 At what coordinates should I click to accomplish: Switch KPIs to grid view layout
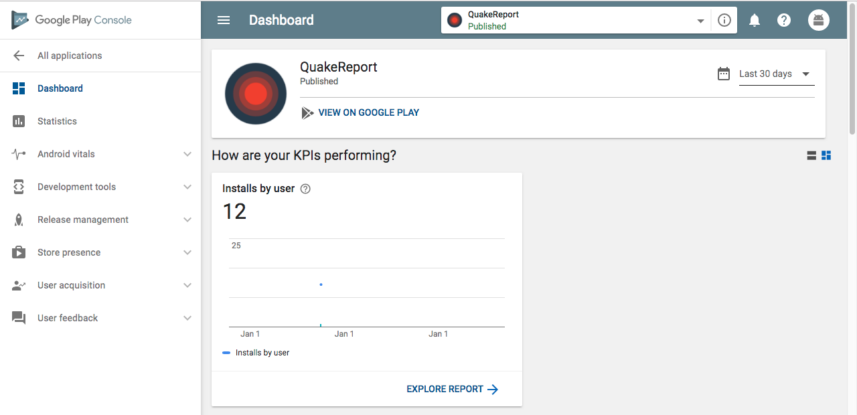(x=826, y=155)
